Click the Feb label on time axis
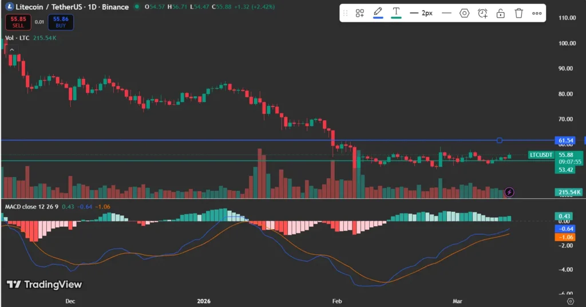 [337, 301]
